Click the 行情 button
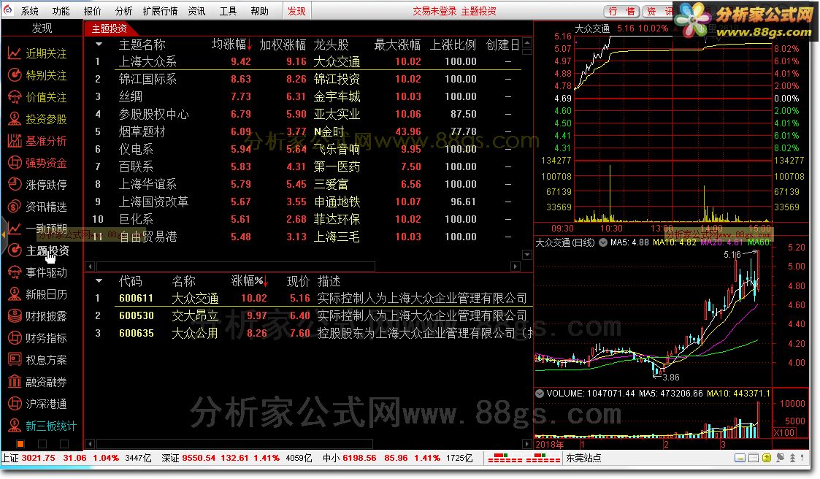The image size is (820, 479). point(621,11)
